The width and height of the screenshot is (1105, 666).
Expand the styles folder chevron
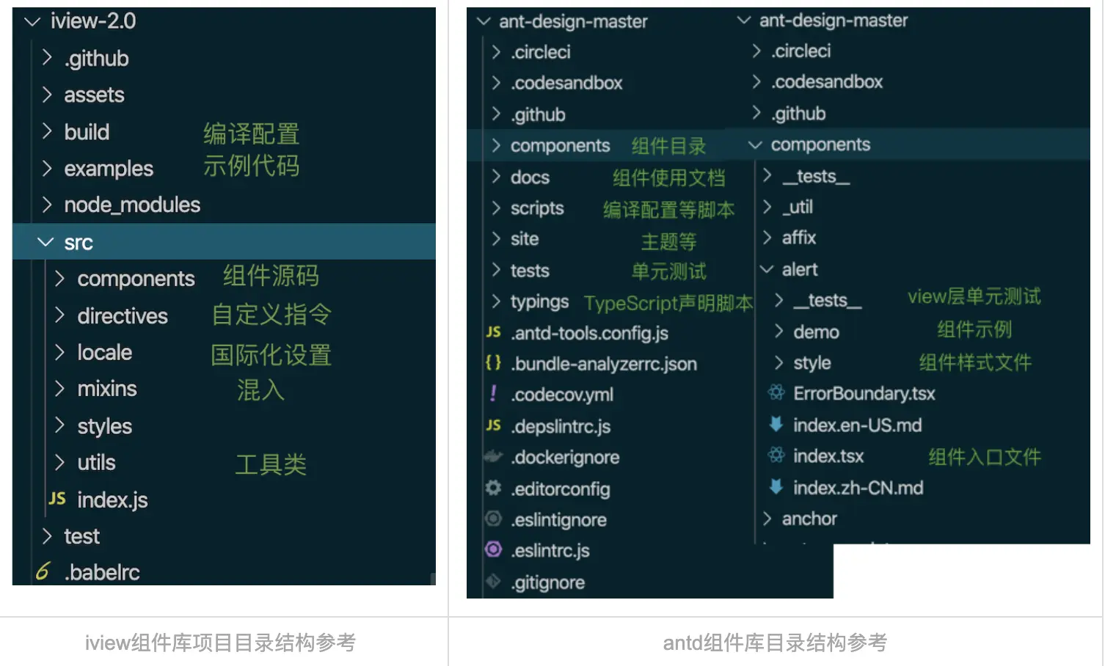60,425
